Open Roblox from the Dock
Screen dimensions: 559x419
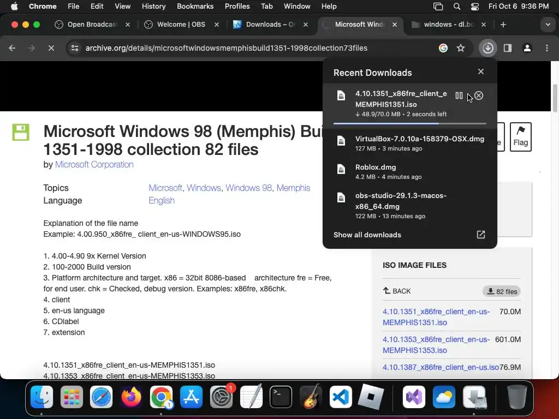[371, 397]
